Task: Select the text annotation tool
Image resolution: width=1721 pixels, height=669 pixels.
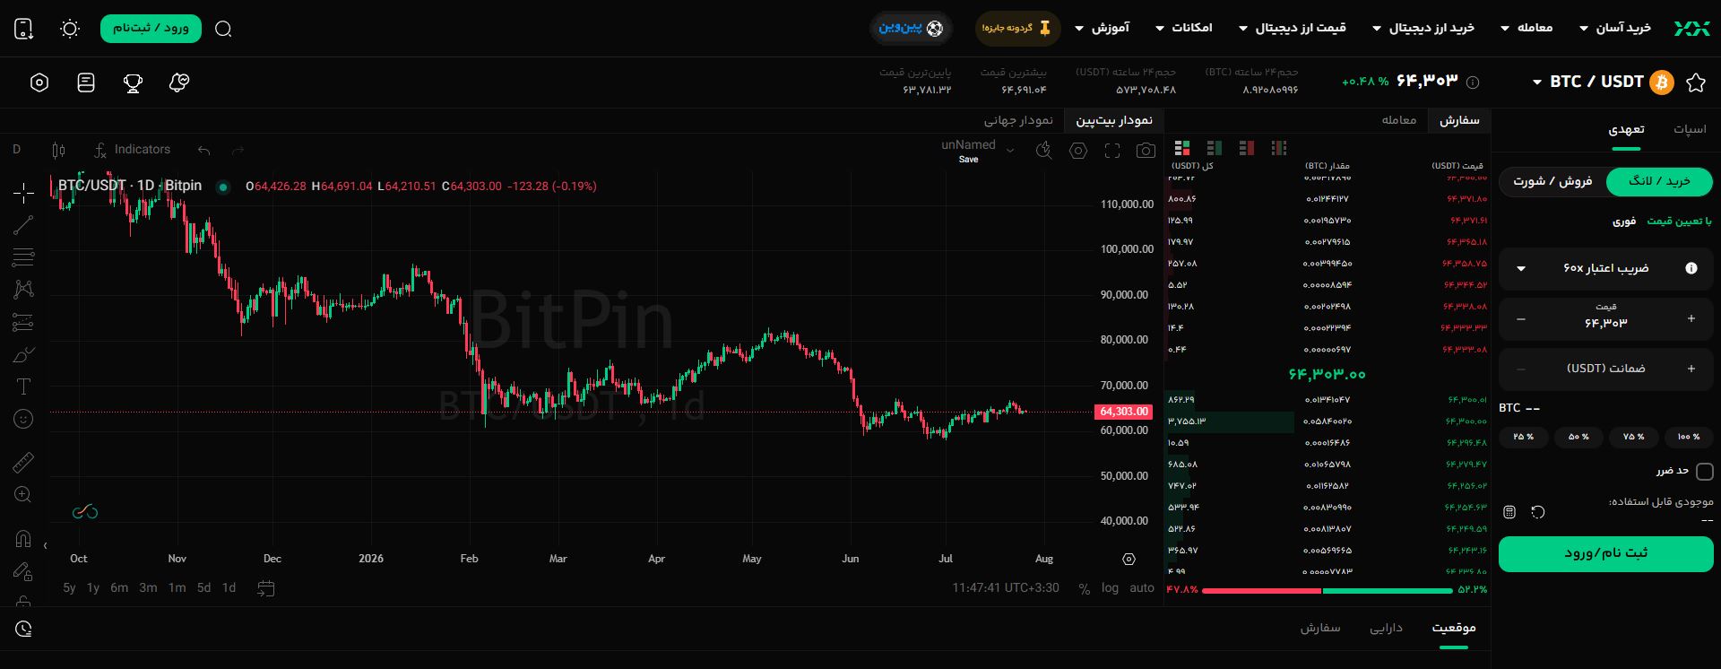Action: pyautogui.click(x=23, y=387)
